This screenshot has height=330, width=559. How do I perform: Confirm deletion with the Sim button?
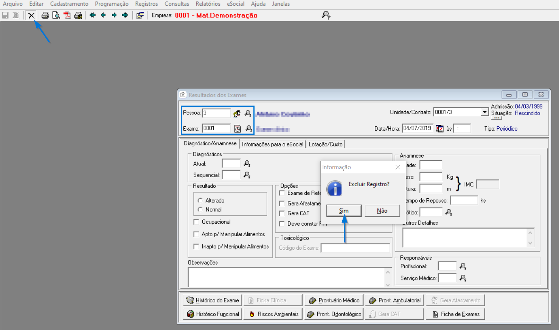pyautogui.click(x=344, y=211)
